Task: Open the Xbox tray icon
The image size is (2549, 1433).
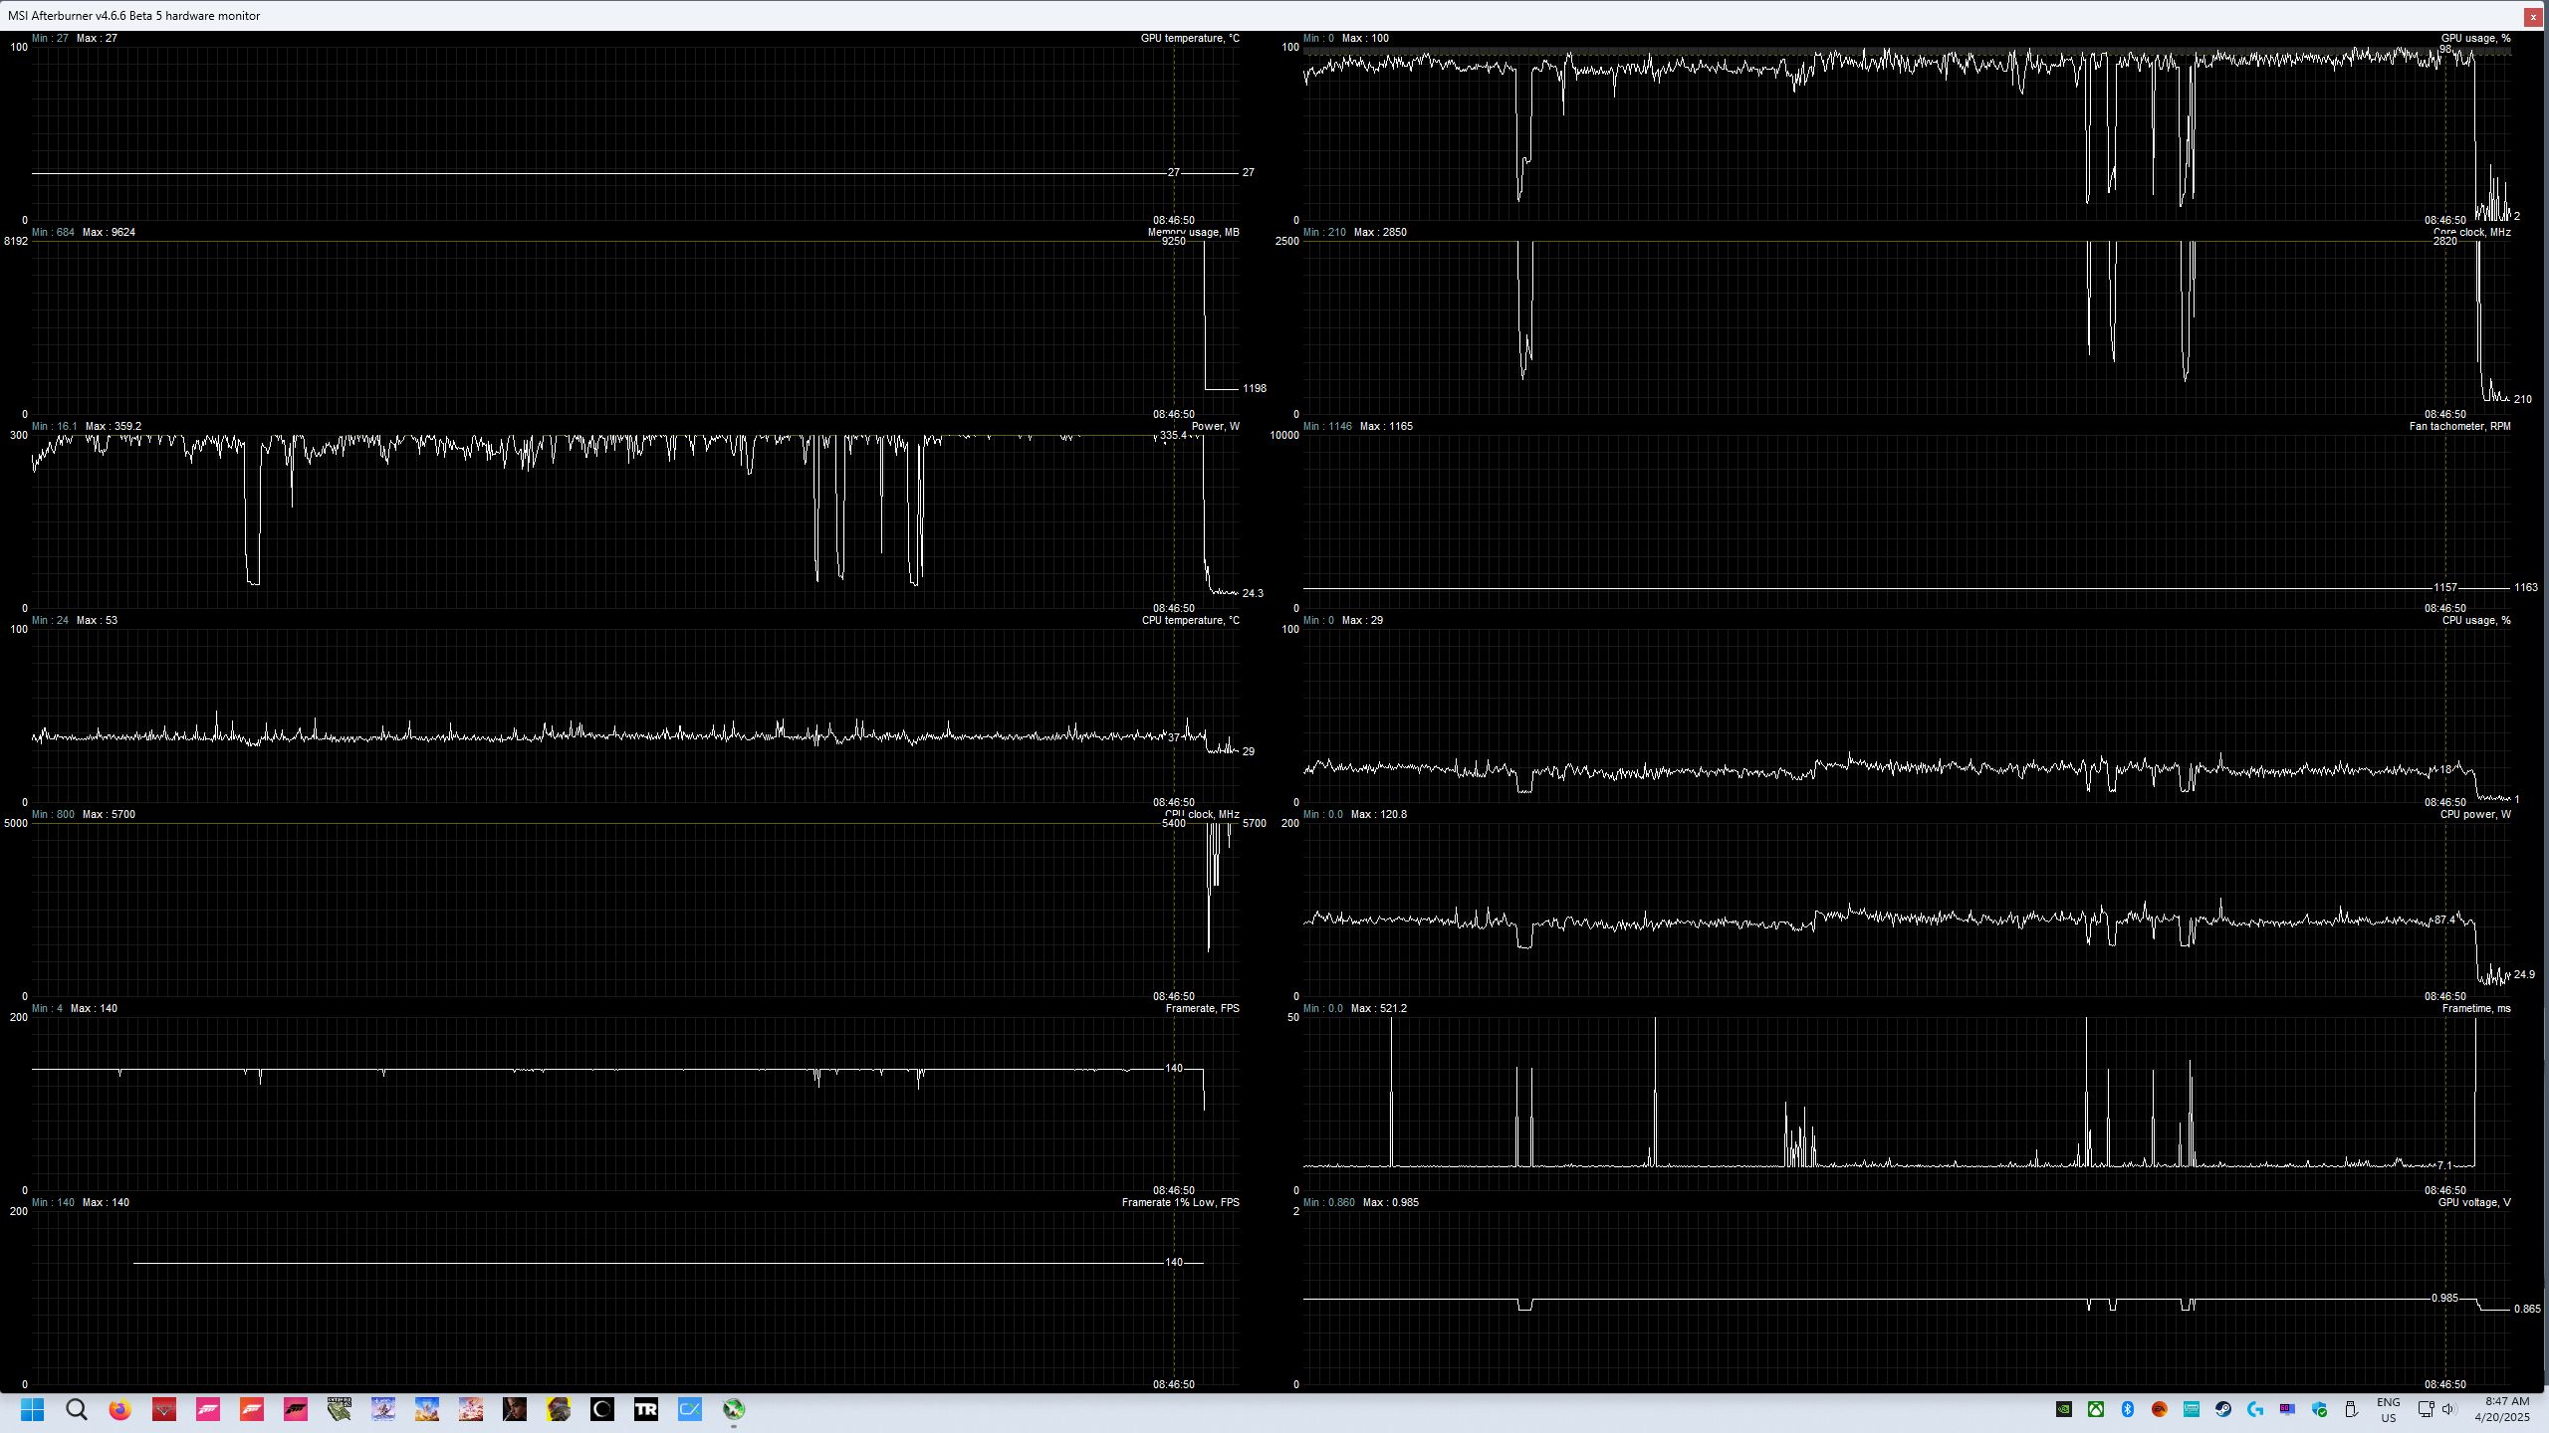Action: (x=2096, y=1409)
